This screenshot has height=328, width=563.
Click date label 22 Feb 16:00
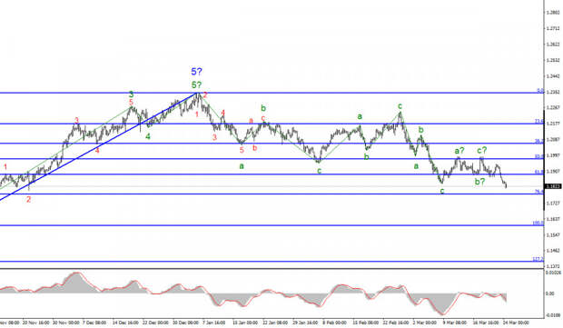pos(396,323)
